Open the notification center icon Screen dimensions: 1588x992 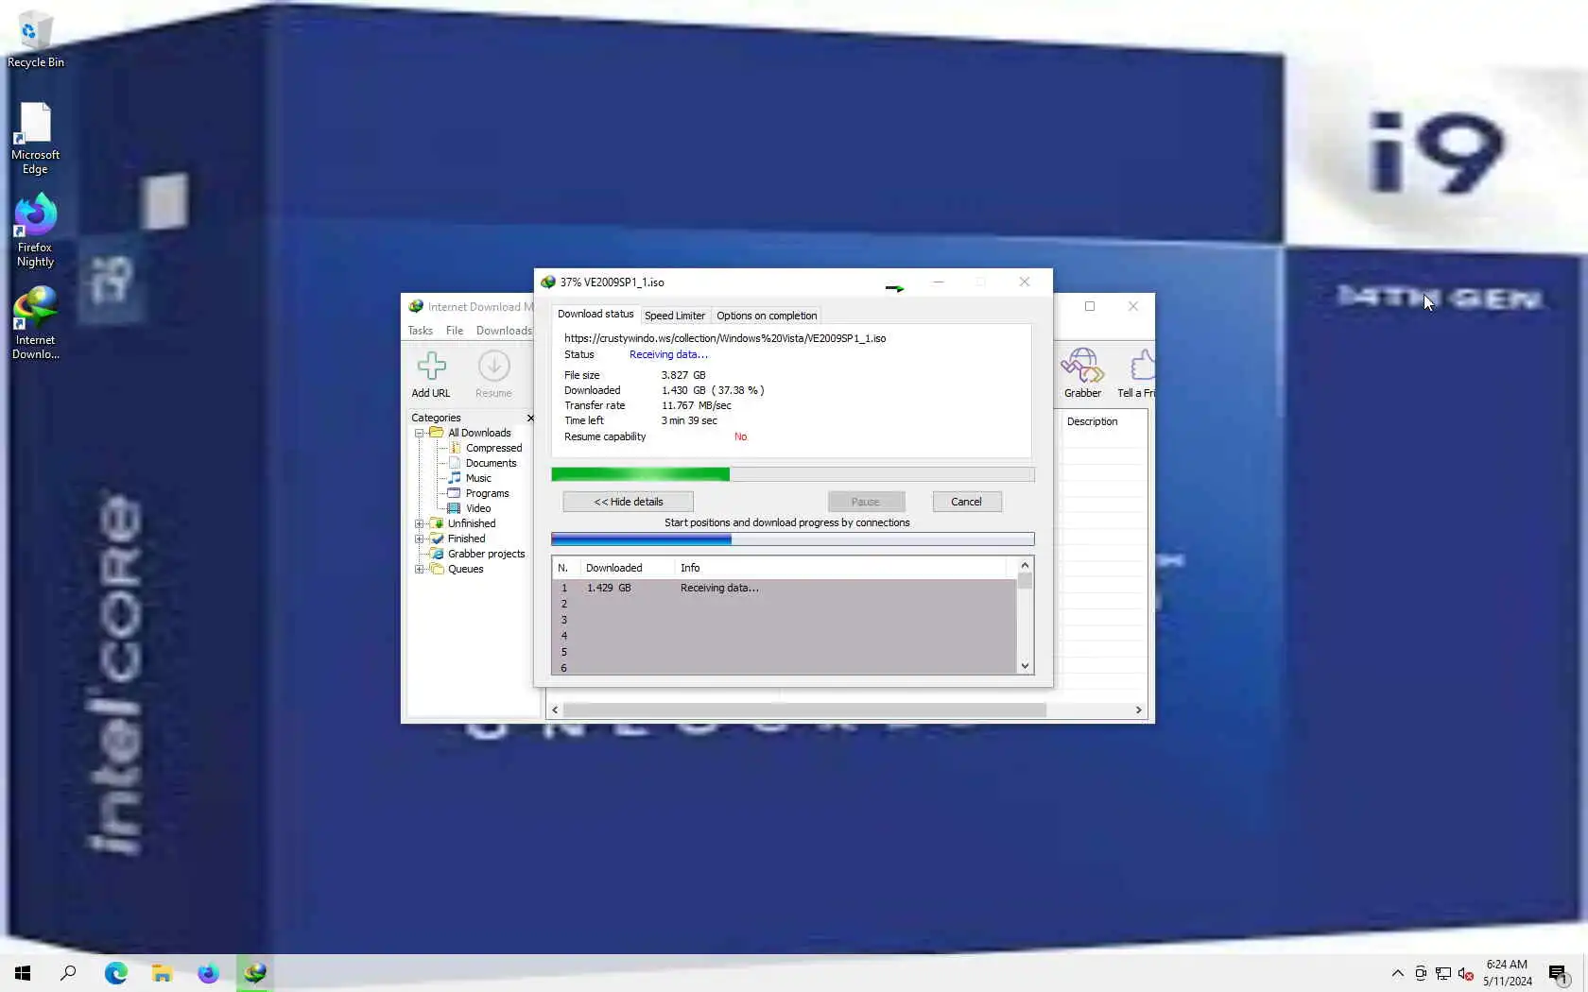point(1559,973)
